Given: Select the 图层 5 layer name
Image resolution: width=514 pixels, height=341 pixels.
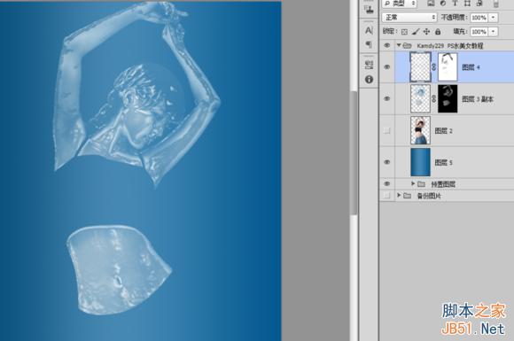Looking at the screenshot, I should point(443,162).
